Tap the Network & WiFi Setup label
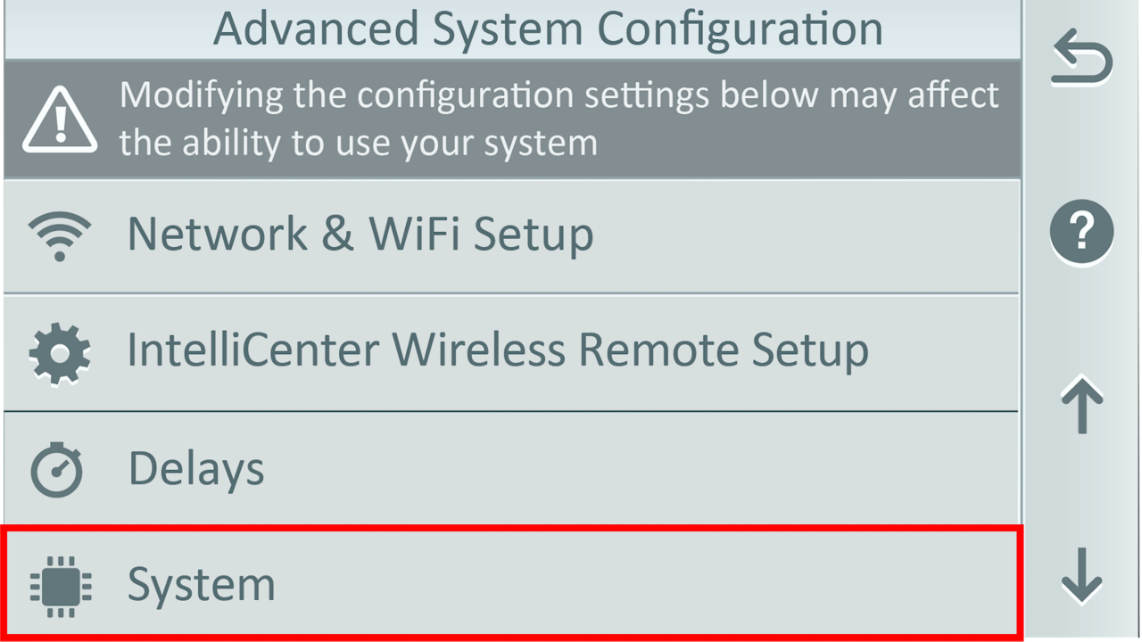The height and width of the screenshot is (642, 1142). pos(360,234)
